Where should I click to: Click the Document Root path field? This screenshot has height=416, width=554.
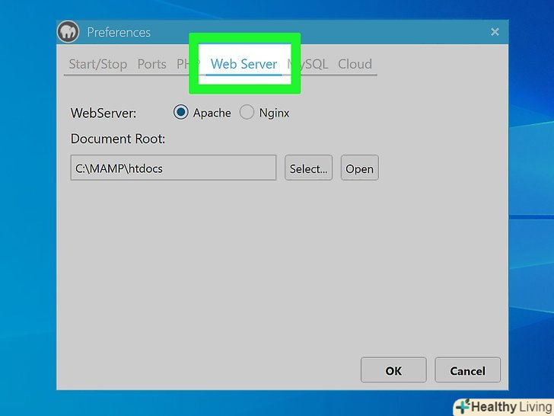[174, 168]
